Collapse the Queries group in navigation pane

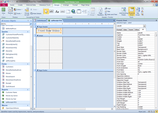28,32
